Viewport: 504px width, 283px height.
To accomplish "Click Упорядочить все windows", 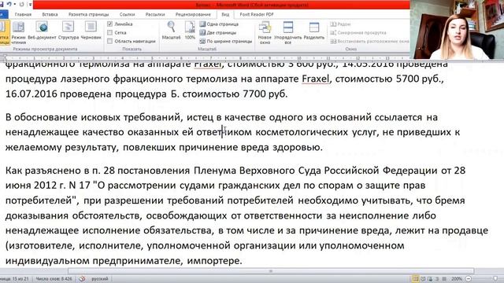I will click(x=287, y=32).
